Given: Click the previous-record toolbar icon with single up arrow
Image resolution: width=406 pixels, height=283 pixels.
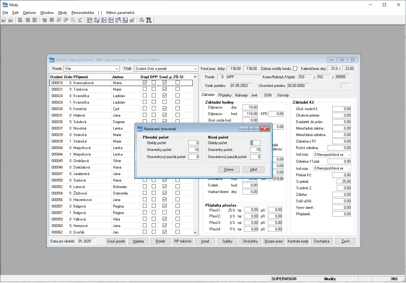Looking at the screenshot, I should 104,20.
